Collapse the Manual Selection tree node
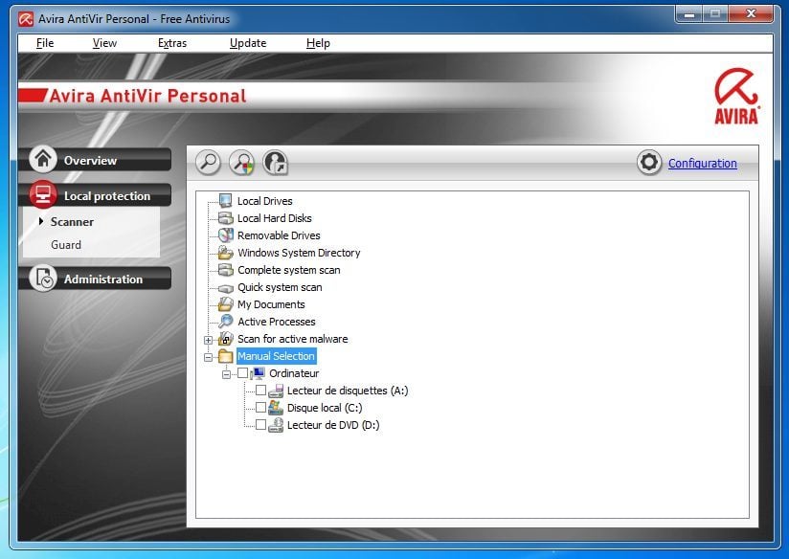Viewport: 789px width, 559px height. (x=209, y=357)
